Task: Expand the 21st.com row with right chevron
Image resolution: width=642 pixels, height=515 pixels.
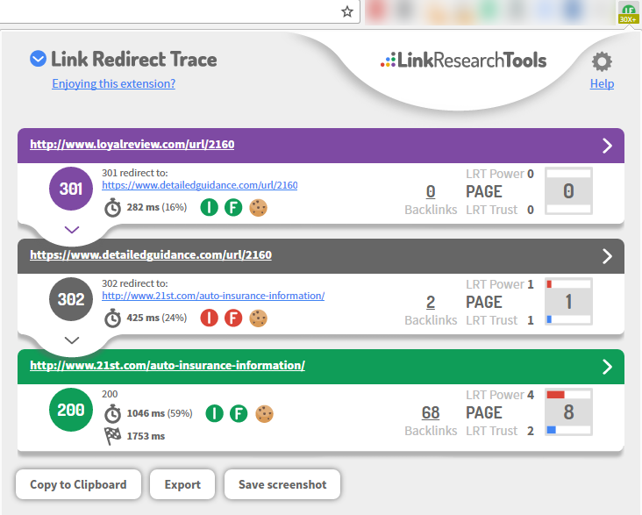Action: click(x=607, y=367)
